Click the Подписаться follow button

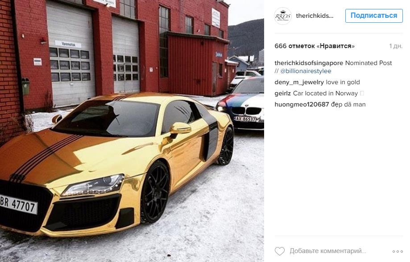click(x=374, y=16)
